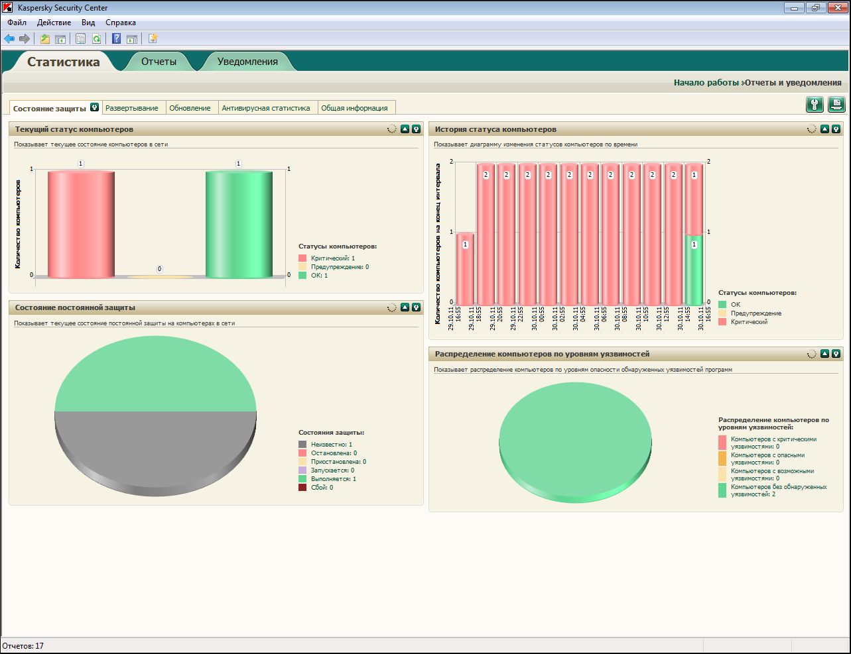This screenshot has width=851, height=654.
Task: Collapse the 'Текущий статус компьютеров' panel
Action: point(405,129)
